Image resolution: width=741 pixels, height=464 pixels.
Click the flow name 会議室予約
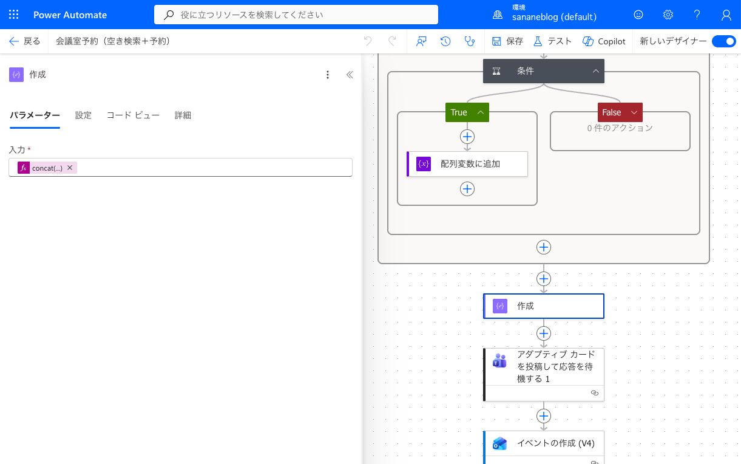(113, 41)
